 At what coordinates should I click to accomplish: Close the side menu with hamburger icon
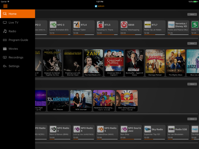(5, 6)
